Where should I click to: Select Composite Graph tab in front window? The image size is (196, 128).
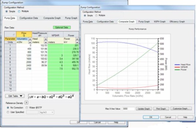coord(126,22)
